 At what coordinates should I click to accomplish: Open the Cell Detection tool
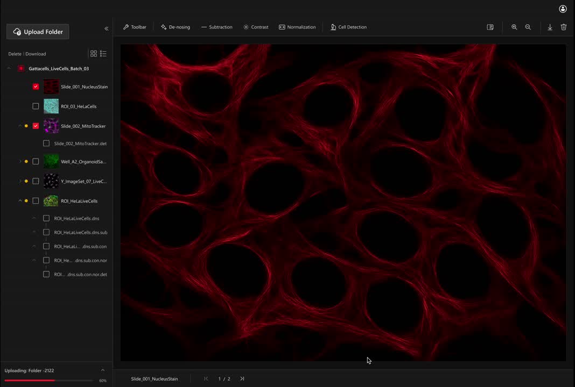[348, 27]
